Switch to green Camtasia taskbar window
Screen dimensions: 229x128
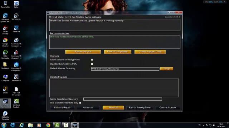click(57, 125)
